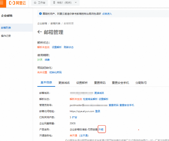Click 更换域名 link in 邮箱域名 row

point(99,93)
